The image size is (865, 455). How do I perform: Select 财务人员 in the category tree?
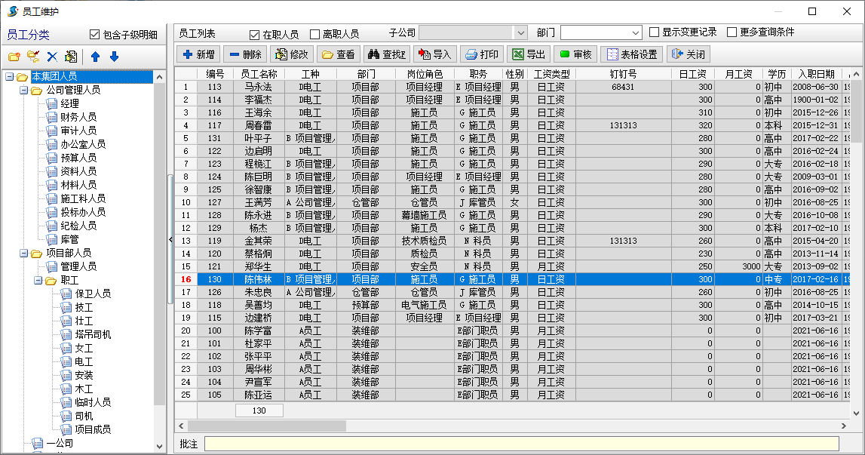(x=78, y=117)
